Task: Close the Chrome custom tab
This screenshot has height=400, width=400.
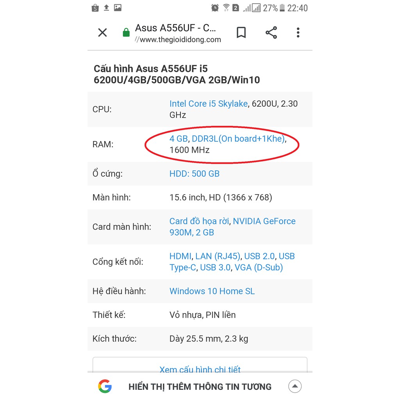Action: tap(102, 33)
